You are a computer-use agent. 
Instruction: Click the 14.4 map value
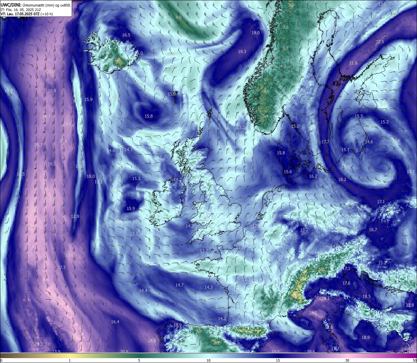143,290
